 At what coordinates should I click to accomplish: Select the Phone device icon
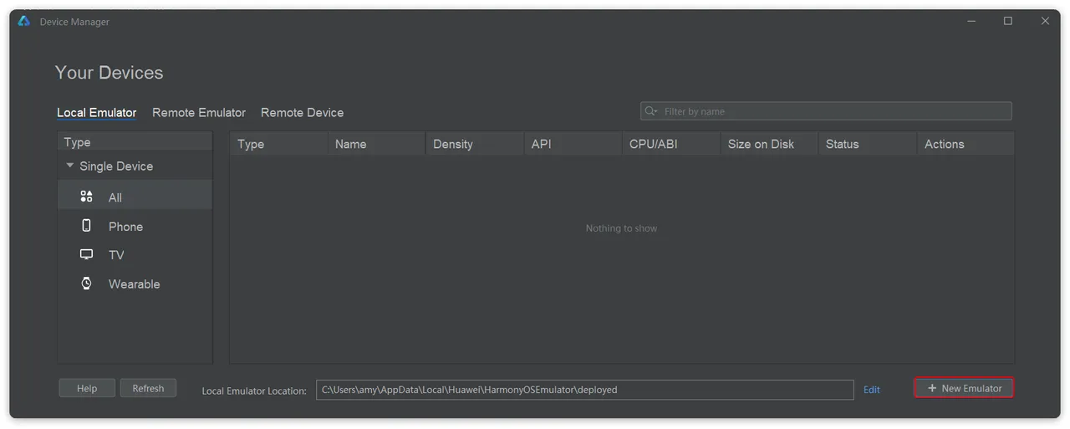[x=86, y=226]
